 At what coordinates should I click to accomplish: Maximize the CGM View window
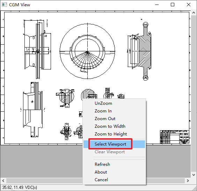tap(173, 5)
